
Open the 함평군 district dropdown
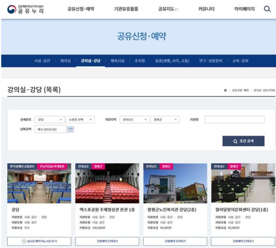point(164,120)
